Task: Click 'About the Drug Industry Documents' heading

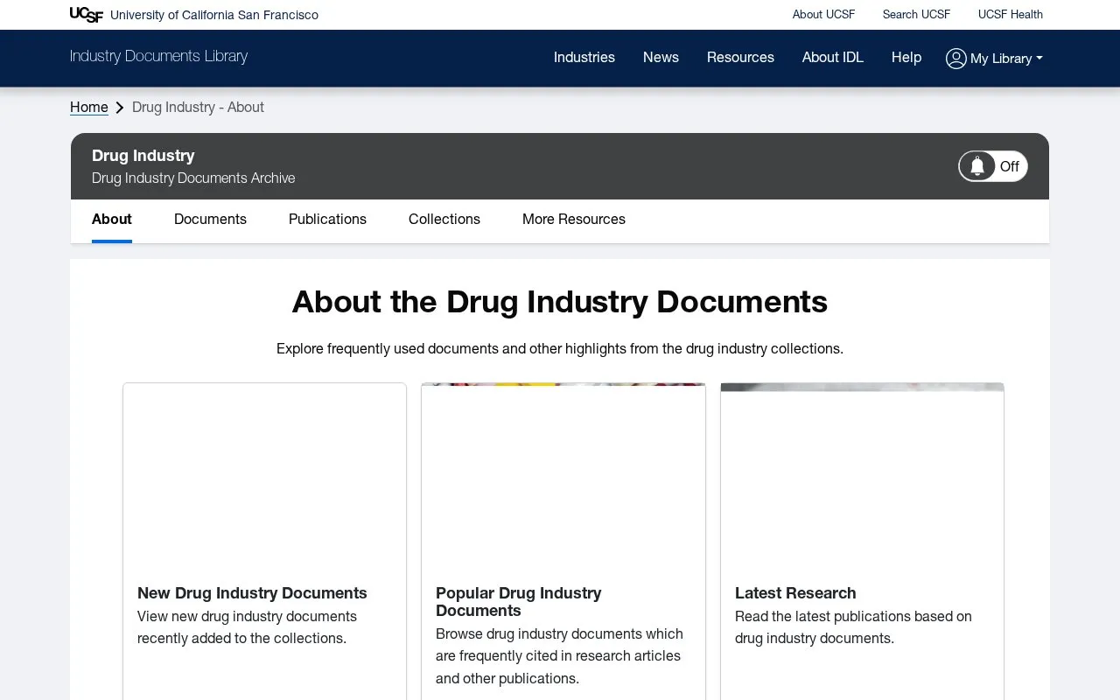Action: (560, 302)
